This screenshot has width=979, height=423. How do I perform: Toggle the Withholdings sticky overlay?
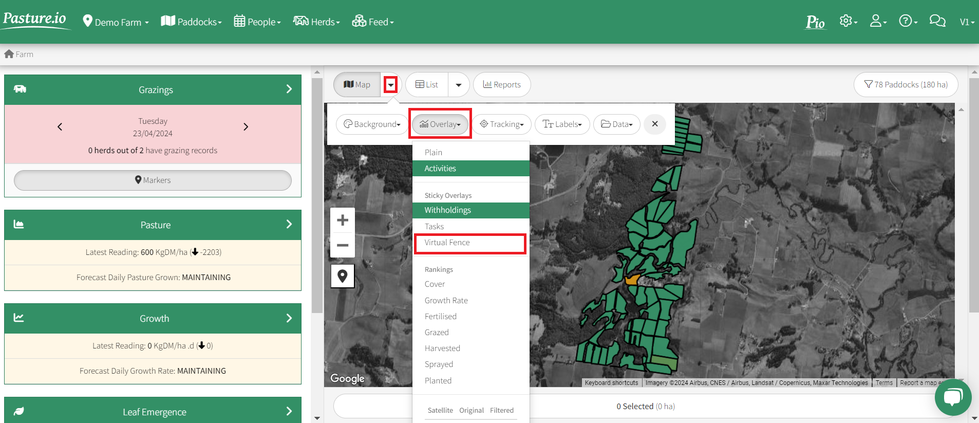(x=447, y=210)
